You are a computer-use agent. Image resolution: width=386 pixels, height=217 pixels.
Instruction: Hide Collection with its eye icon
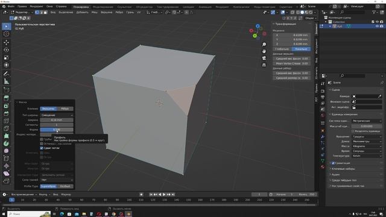(377, 22)
